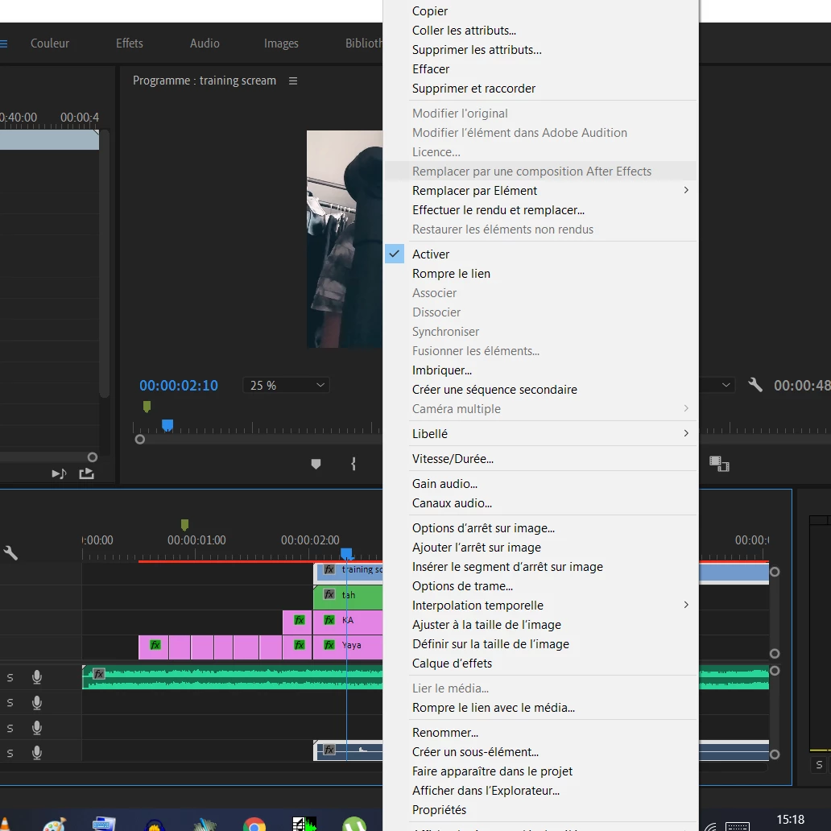Click the Add Marker icon in Program monitor
The image size is (831, 831).
[x=316, y=465]
